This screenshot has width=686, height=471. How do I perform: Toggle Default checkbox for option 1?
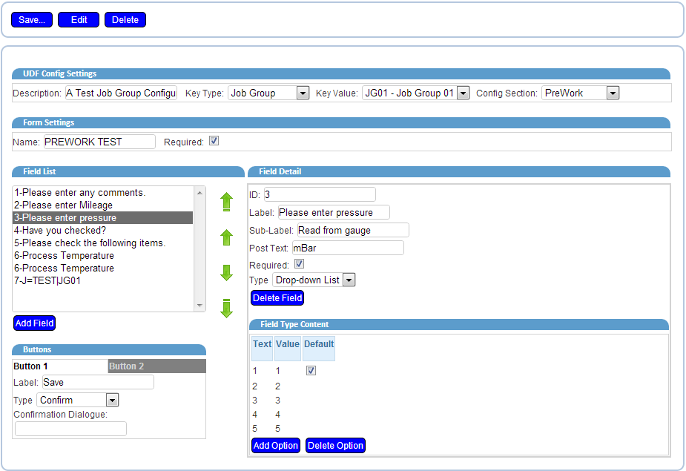click(x=311, y=371)
